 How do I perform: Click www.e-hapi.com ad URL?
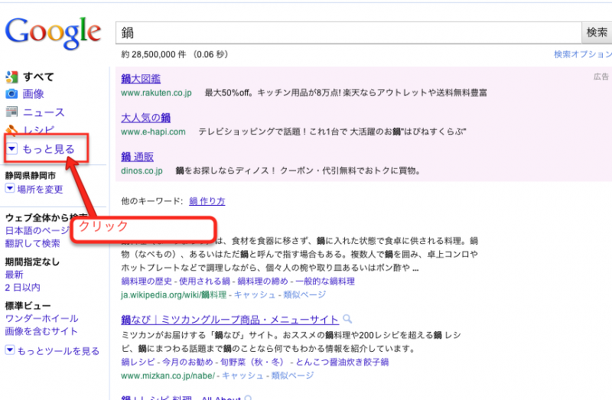tap(153, 132)
